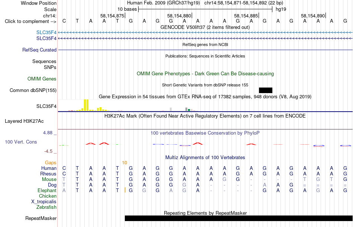
Task: Click the orange gap count '10'
Action: (x=124, y=162)
